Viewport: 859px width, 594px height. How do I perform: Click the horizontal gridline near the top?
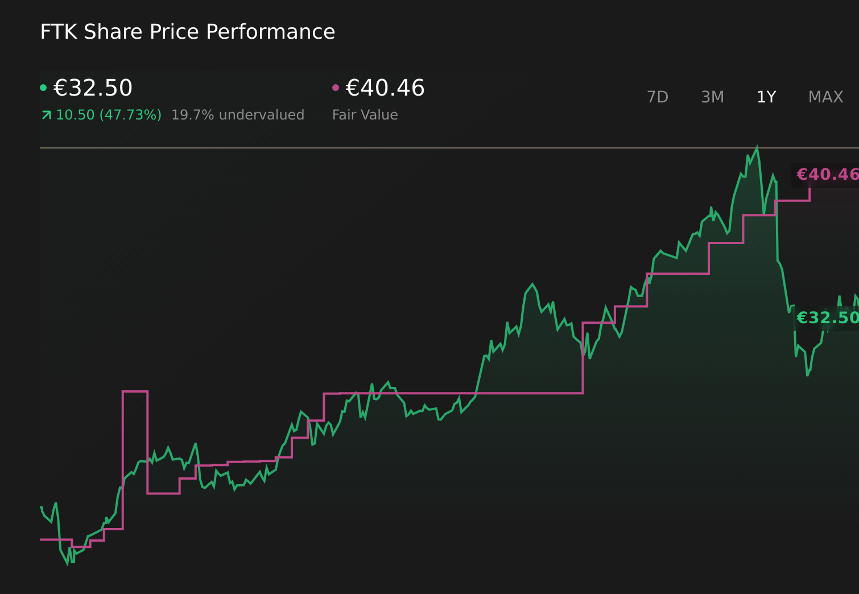pyautogui.click(x=398, y=147)
